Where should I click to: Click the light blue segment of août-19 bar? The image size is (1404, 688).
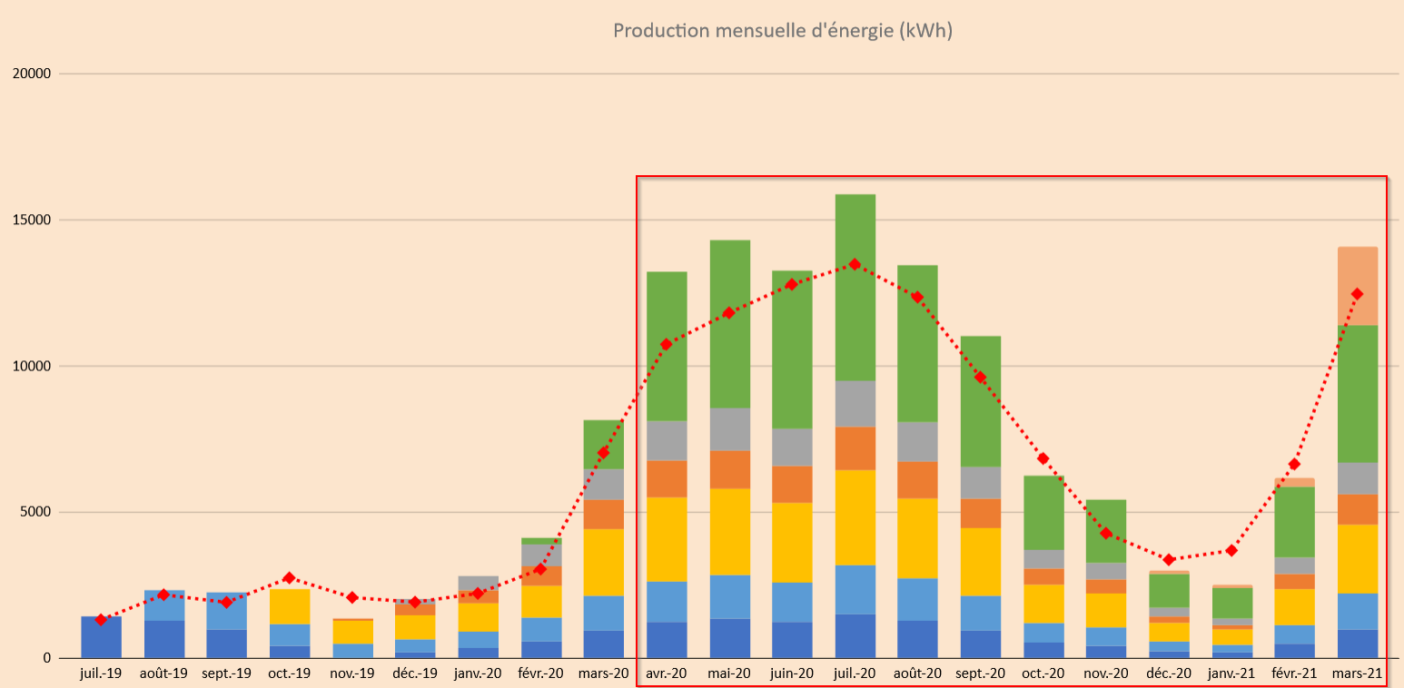(x=164, y=605)
